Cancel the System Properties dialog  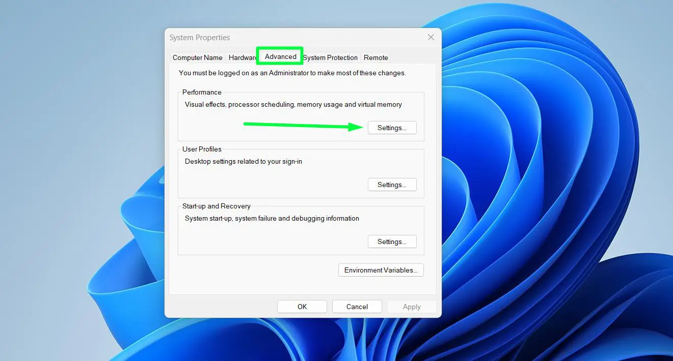[x=357, y=306]
